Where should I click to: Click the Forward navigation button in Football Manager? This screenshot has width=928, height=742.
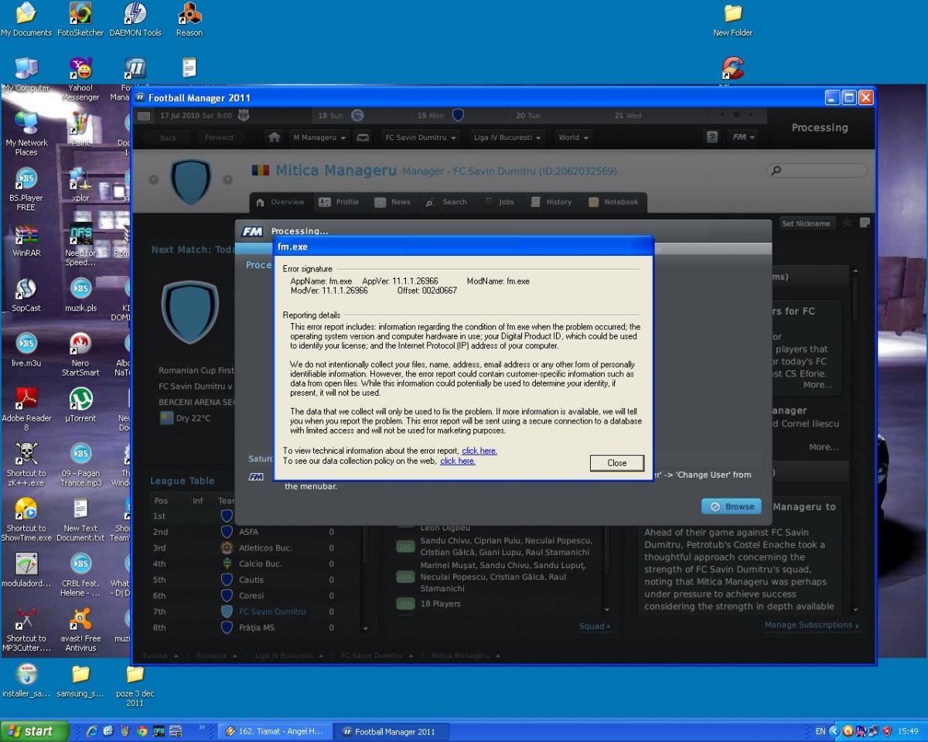click(219, 138)
